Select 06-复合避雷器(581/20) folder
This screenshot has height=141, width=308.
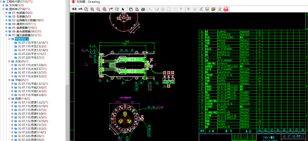pyautogui.click(x=27, y=31)
